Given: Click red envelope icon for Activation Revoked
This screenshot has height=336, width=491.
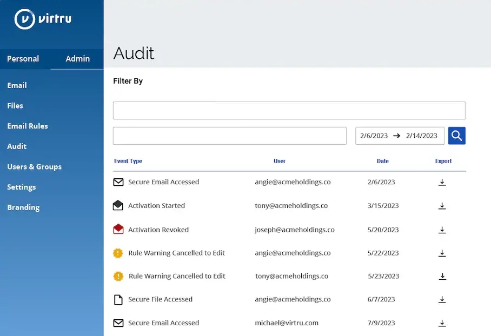Looking at the screenshot, I should click(x=118, y=229).
